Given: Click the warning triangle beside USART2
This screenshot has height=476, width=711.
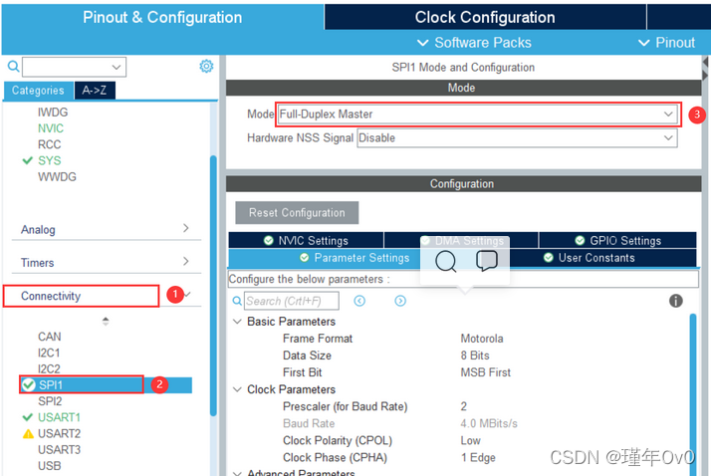Looking at the screenshot, I should click(x=28, y=434).
